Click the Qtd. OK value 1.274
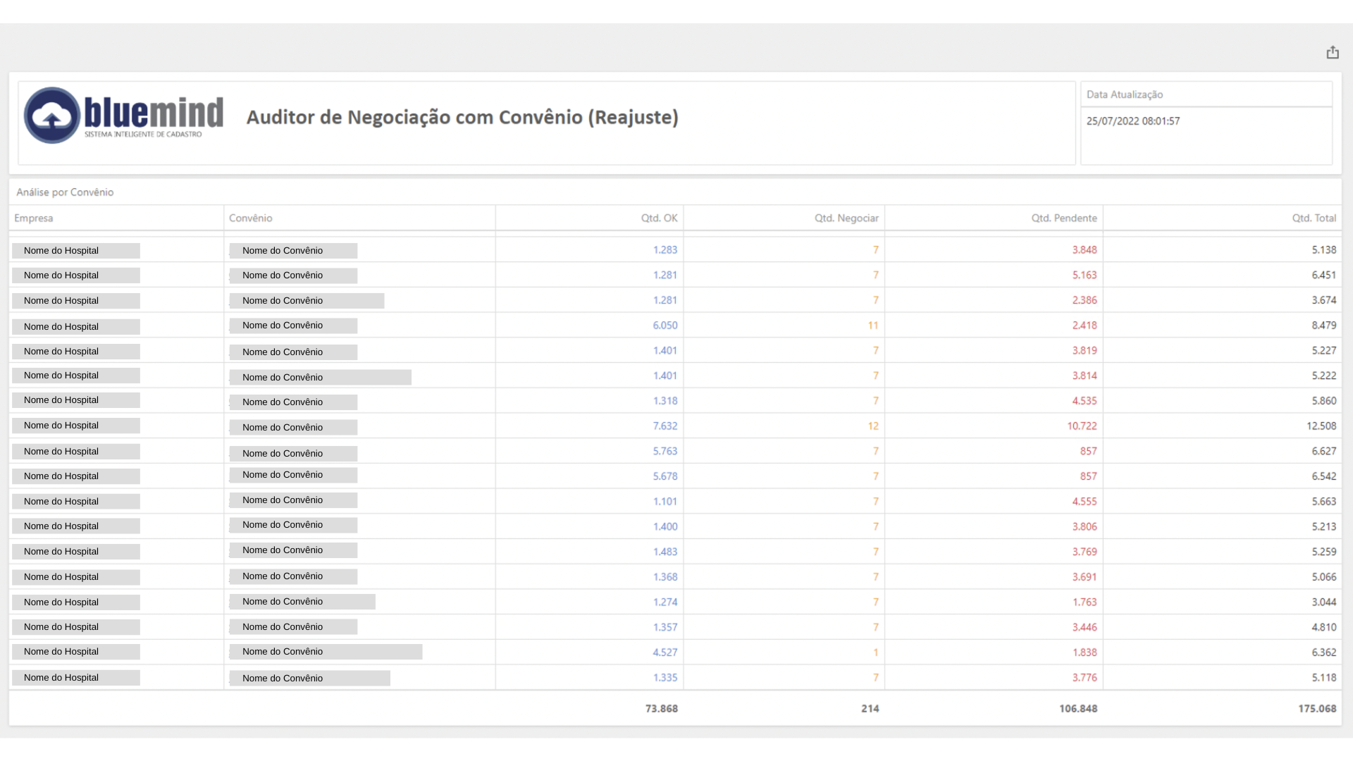Viewport: 1353px width, 761px height. (x=665, y=602)
